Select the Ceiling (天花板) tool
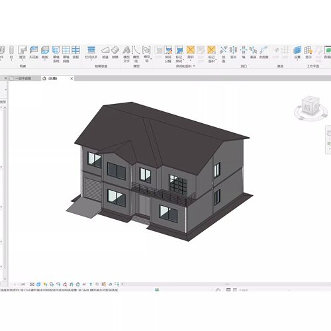The height and width of the screenshot is (331, 331). coord(34,52)
